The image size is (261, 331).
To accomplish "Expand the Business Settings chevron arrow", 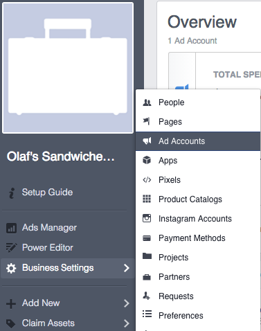I will [126, 268].
